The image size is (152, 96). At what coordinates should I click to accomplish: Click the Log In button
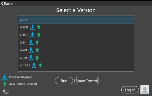click(x=130, y=90)
